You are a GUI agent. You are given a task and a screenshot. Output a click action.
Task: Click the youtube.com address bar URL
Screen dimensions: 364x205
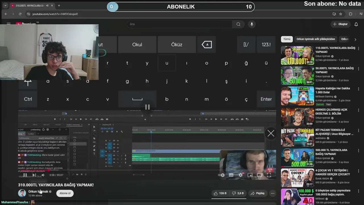pos(55,14)
